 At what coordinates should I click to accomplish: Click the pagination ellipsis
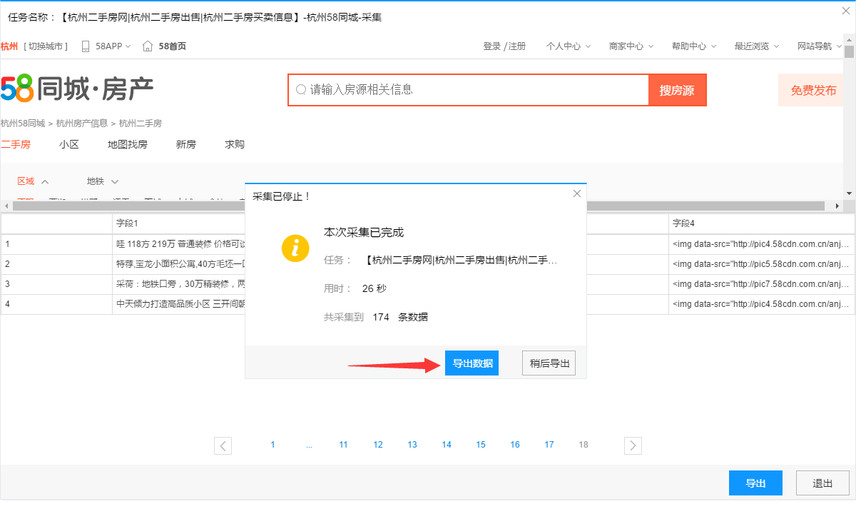pos(309,445)
